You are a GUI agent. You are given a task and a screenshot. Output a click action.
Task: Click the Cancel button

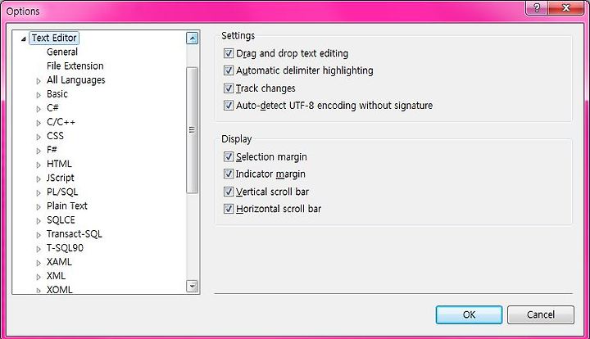541,314
